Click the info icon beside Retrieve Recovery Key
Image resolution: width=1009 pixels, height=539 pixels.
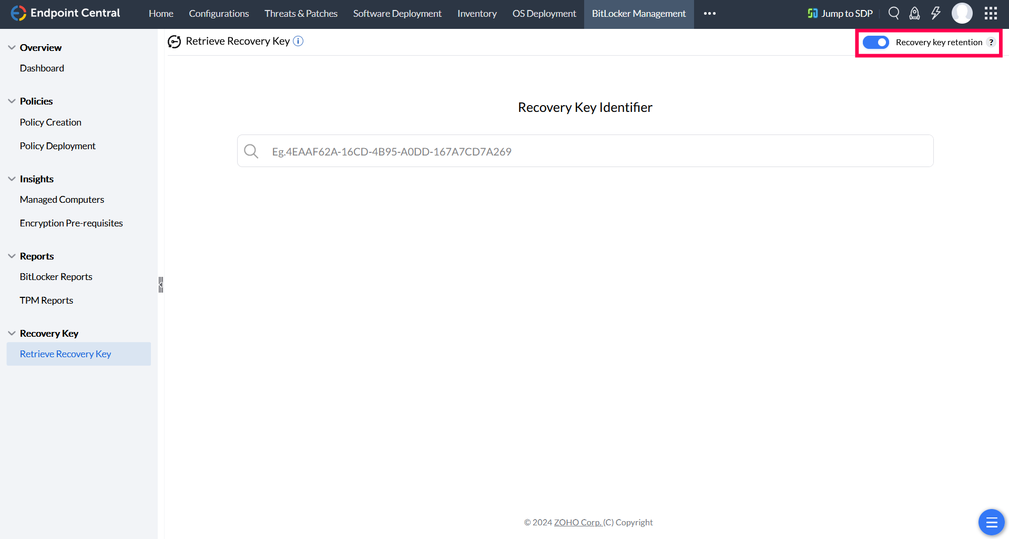coord(298,41)
